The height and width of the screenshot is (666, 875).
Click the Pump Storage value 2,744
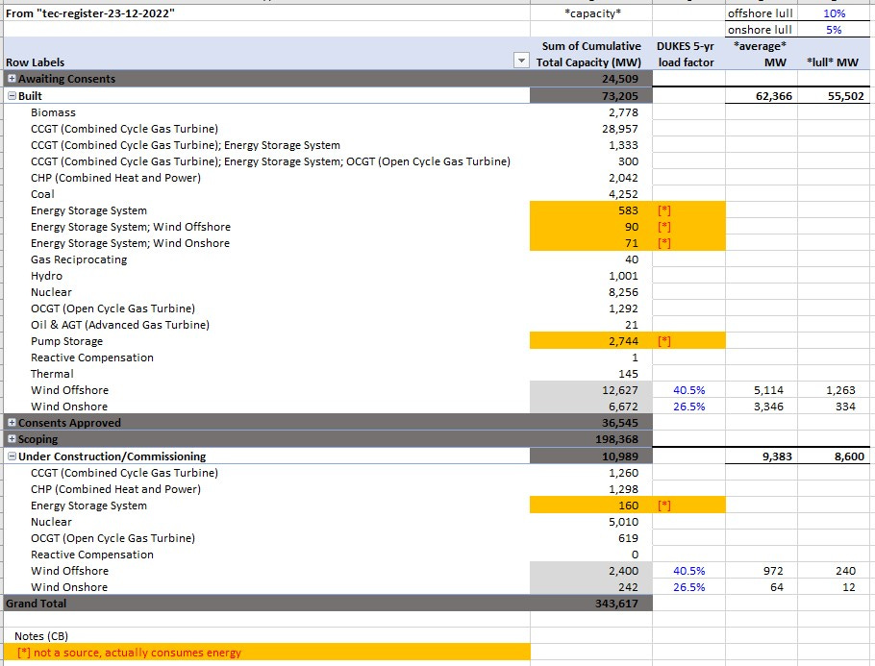pos(591,341)
